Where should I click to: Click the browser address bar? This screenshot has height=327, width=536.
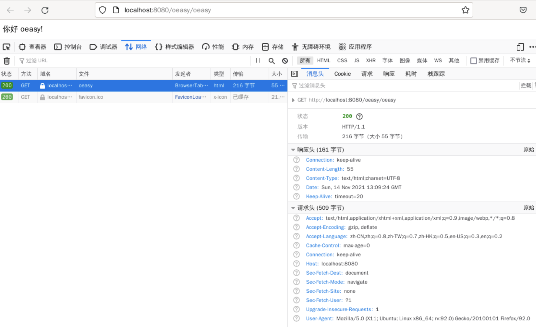(x=284, y=10)
